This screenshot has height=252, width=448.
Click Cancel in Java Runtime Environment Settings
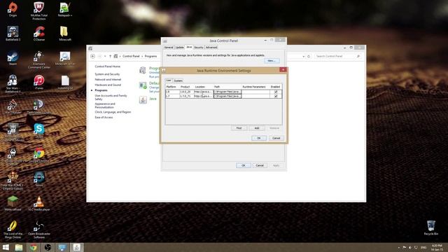pos(276,138)
